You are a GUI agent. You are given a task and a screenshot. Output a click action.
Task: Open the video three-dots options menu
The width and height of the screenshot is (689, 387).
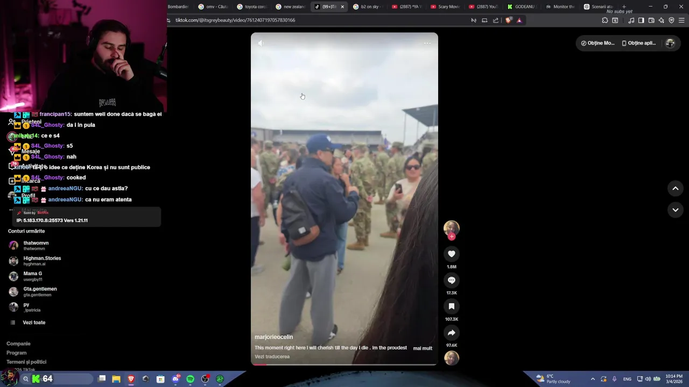tap(427, 43)
